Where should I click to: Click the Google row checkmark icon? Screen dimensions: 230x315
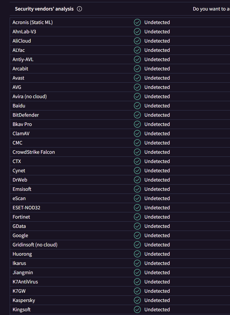pyautogui.click(x=137, y=235)
